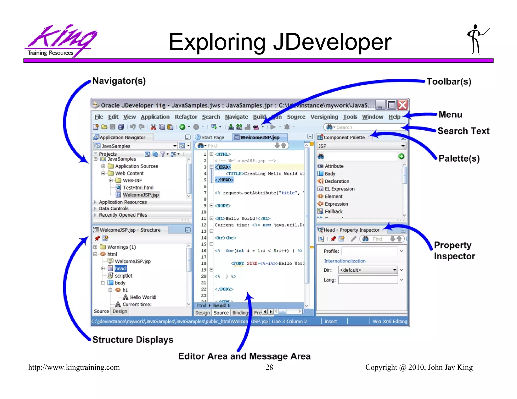Click the green Back navigation icon
Screen dimensions: 517x399
point(183,127)
